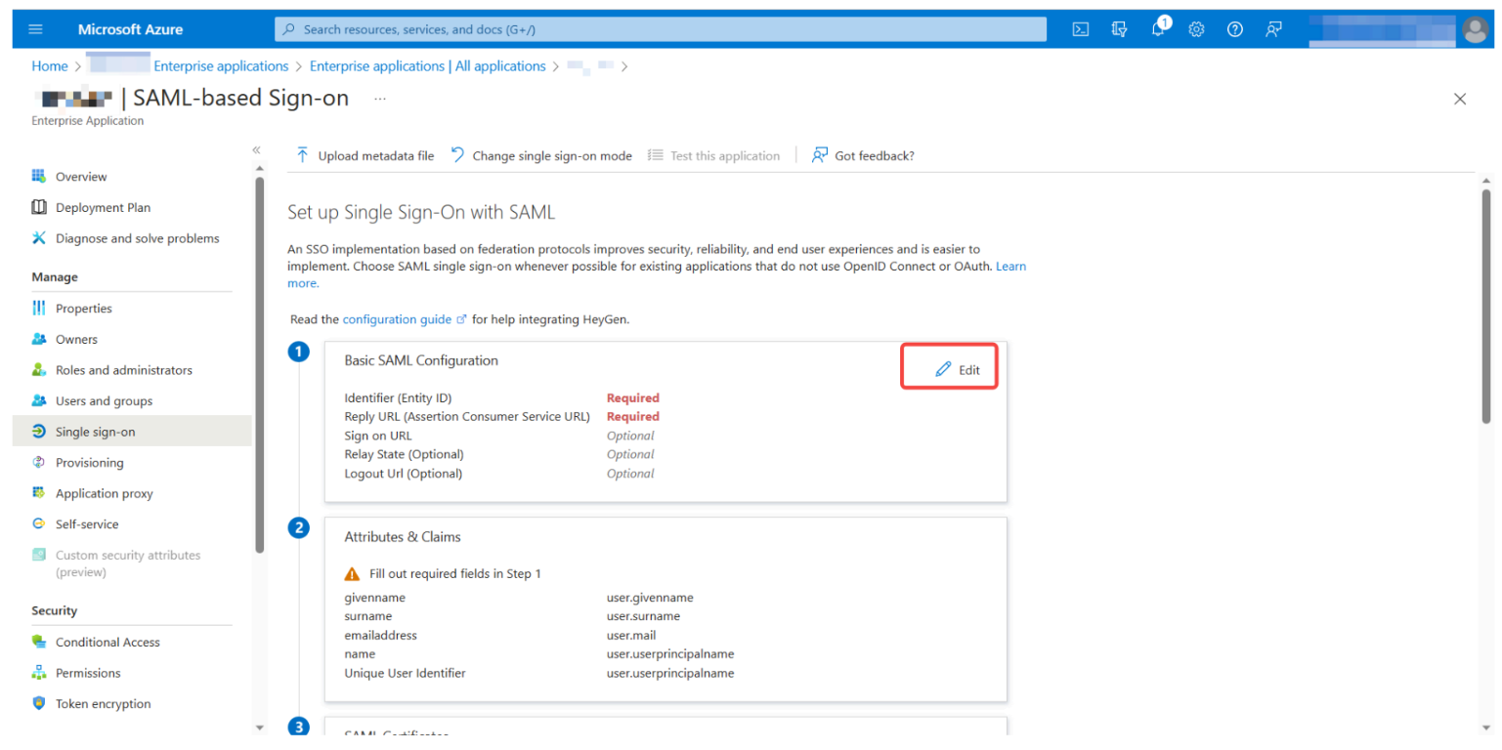Click the Roles and administrators icon
The width and height of the screenshot is (1502, 750).
(39, 369)
